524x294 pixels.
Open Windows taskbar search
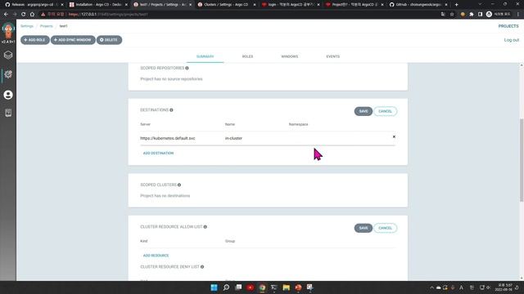coord(226,287)
